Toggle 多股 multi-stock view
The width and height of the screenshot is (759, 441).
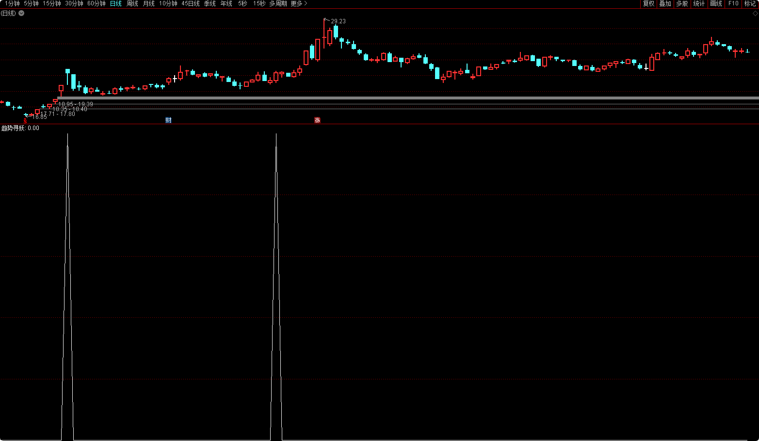tap(682, 4)
